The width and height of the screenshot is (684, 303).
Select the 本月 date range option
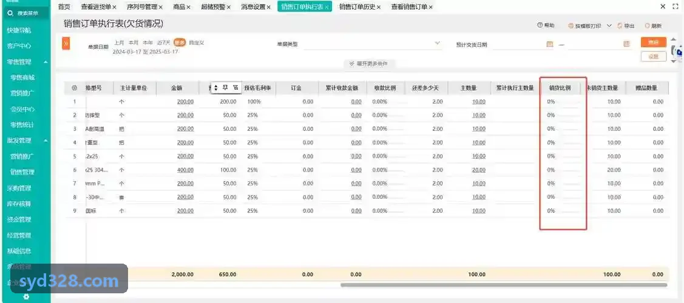coord(134,42)
